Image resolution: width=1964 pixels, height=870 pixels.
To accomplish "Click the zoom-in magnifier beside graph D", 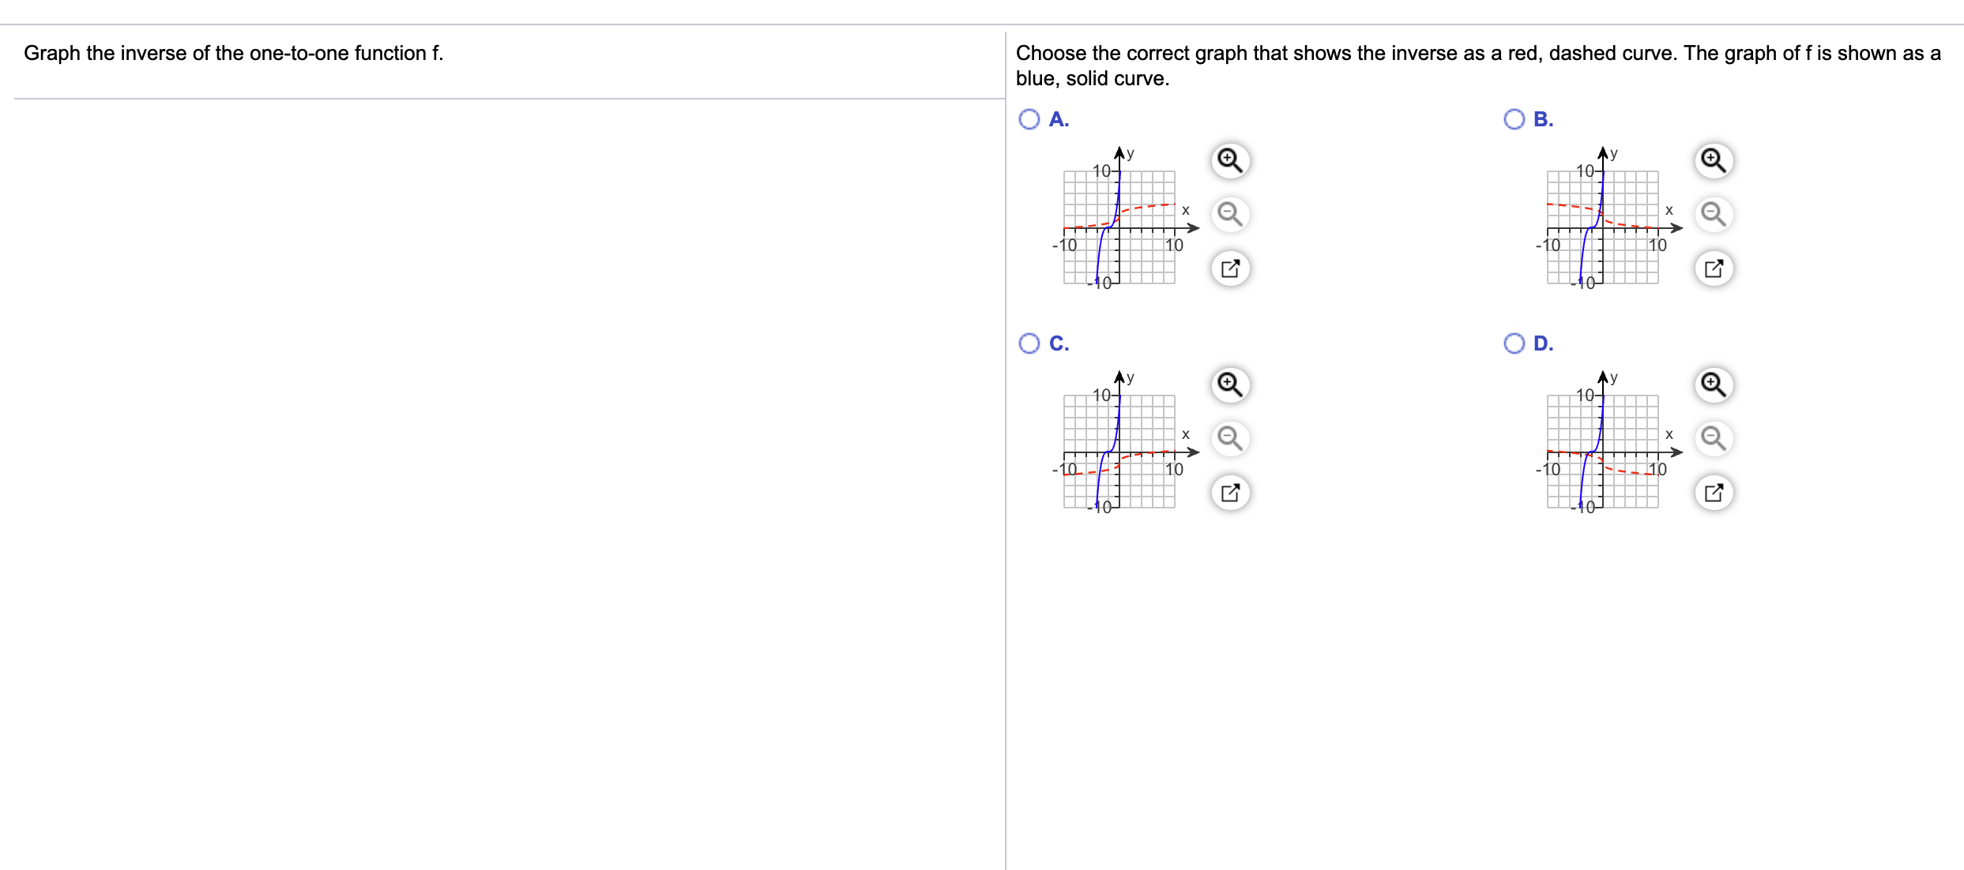I will (1714, 385).
